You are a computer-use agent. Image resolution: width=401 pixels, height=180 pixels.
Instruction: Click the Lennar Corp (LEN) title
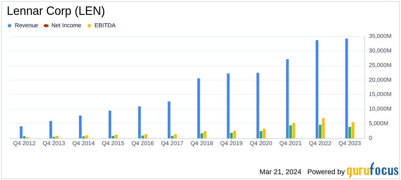point(56,11)
